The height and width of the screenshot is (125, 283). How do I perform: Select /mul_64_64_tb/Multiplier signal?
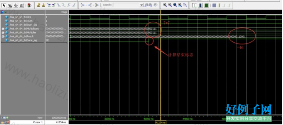[x=22, y=33]
